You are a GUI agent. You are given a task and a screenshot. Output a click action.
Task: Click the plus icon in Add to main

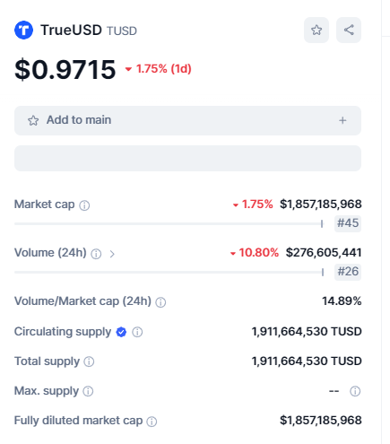pos(342,120)
